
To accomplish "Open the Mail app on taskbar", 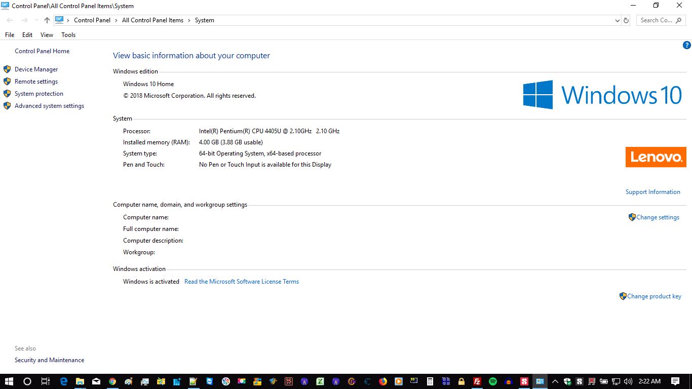I will pos(96,381).
